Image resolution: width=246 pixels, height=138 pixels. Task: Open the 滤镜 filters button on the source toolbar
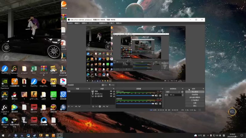coord(112,85)
